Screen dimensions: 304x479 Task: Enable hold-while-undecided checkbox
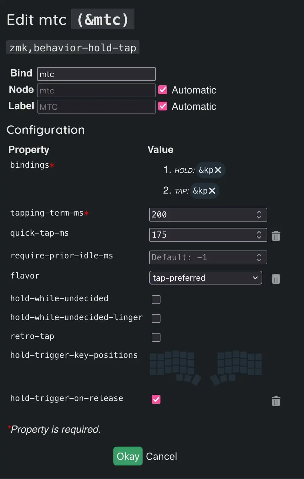point(156,299)
